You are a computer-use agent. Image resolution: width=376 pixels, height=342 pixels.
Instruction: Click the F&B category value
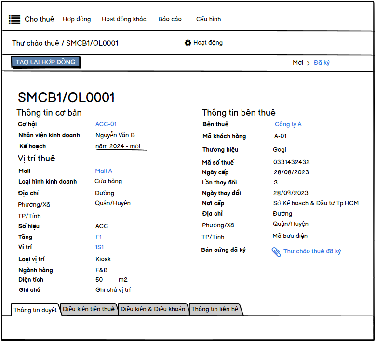pyautogui.click(x=101, y=270)
